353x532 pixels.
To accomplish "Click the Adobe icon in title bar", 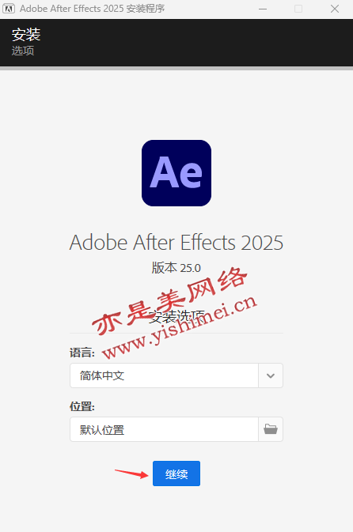I will pyautogui.click(x=9, y=9).
